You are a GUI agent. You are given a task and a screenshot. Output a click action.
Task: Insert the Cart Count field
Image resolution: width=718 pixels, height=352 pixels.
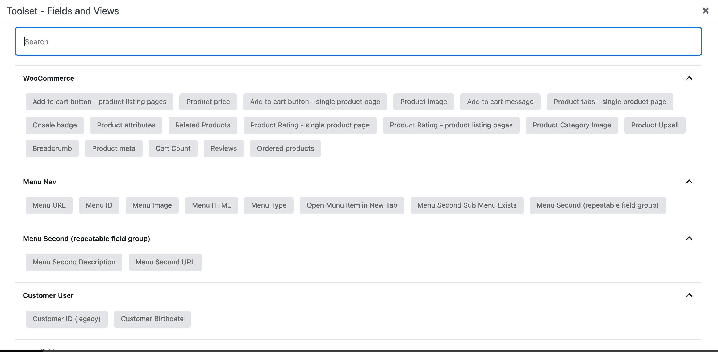173,149
